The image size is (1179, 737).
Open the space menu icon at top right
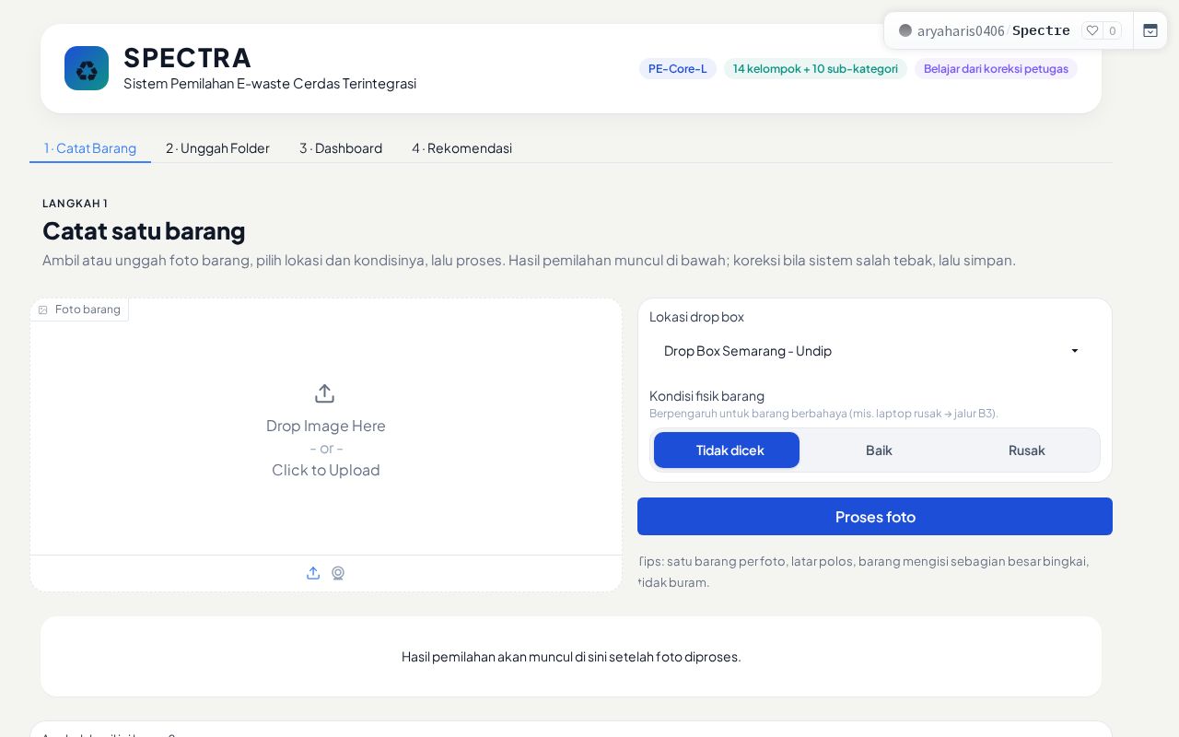[1150, 30]
